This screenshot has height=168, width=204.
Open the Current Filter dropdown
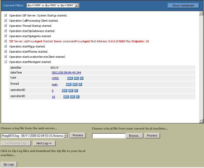point(77,5)
